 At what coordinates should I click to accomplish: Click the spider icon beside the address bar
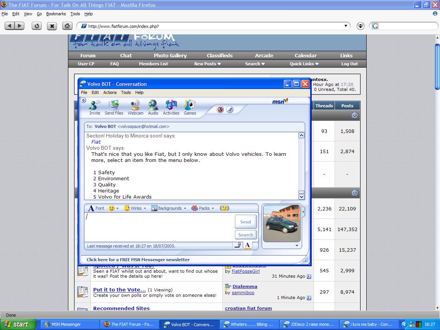coord(360,26)
